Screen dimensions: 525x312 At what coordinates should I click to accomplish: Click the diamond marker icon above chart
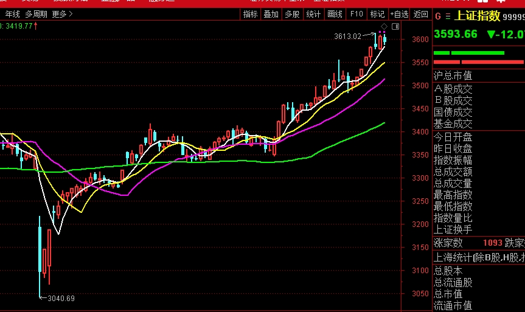click(384, 26)
